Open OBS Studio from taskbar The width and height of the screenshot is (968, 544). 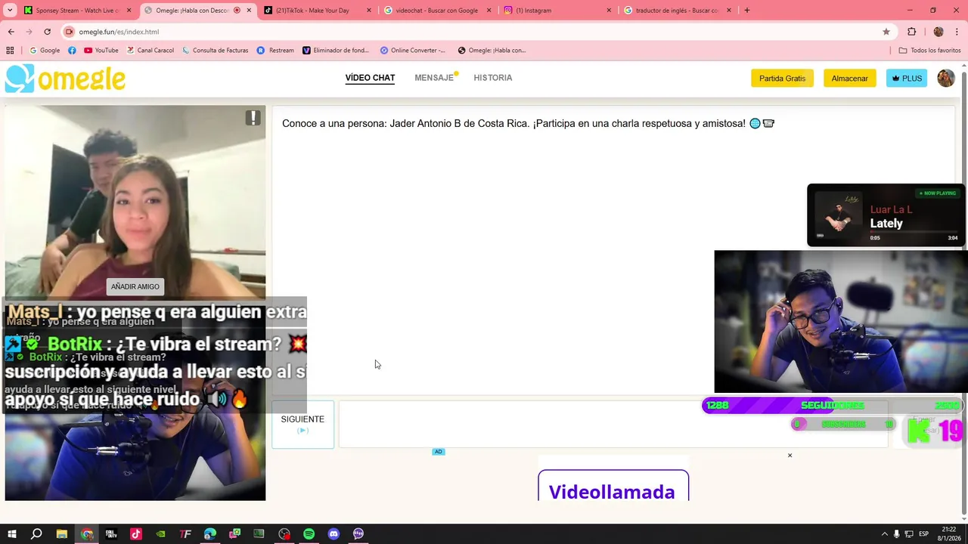(x=284, y=533)
